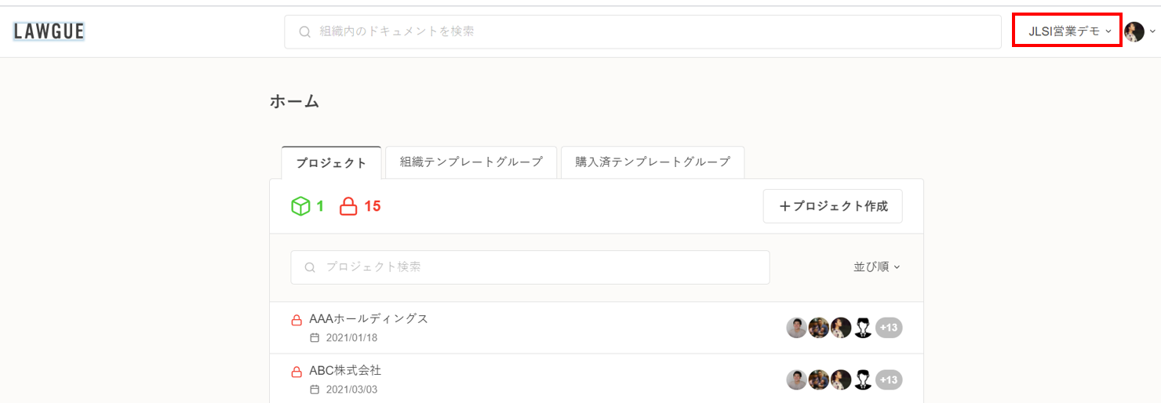
Task: Select the プロジェクト tab
Action: (x=331, y=163)
